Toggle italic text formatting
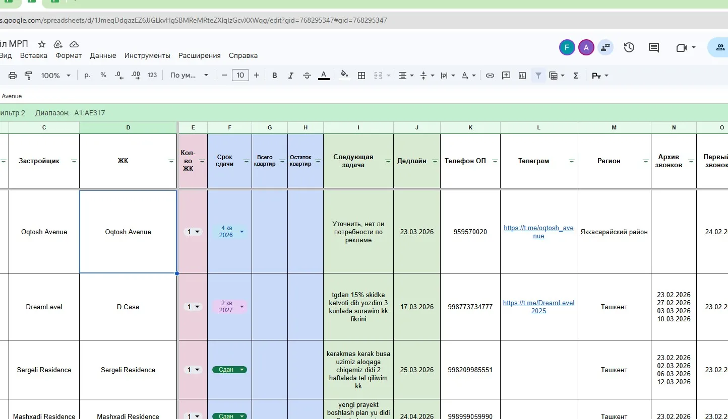 coord(290,76)
